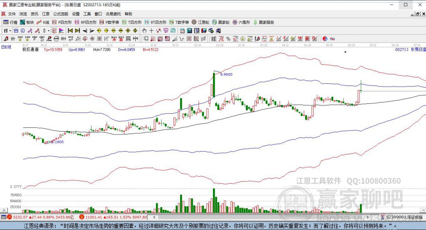Open the 帮助 menu
The width and height of the screenshot is (426, 230).
click(x=128, y=14)
